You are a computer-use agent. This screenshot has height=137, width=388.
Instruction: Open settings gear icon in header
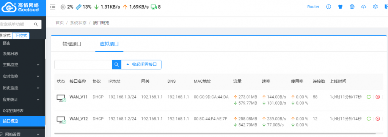point(375,7)
